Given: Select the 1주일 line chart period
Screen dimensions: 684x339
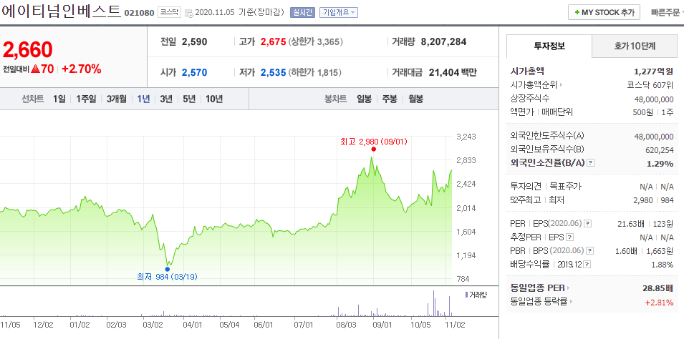Looking at the screenshot, I should 86,99.
